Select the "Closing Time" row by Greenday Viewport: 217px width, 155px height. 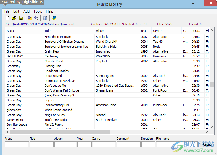point(107,66)
